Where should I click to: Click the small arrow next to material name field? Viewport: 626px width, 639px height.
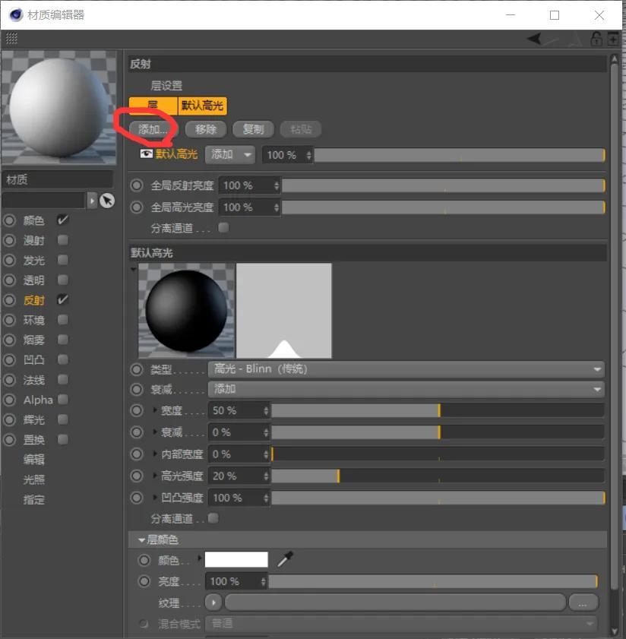pos(93,201)
